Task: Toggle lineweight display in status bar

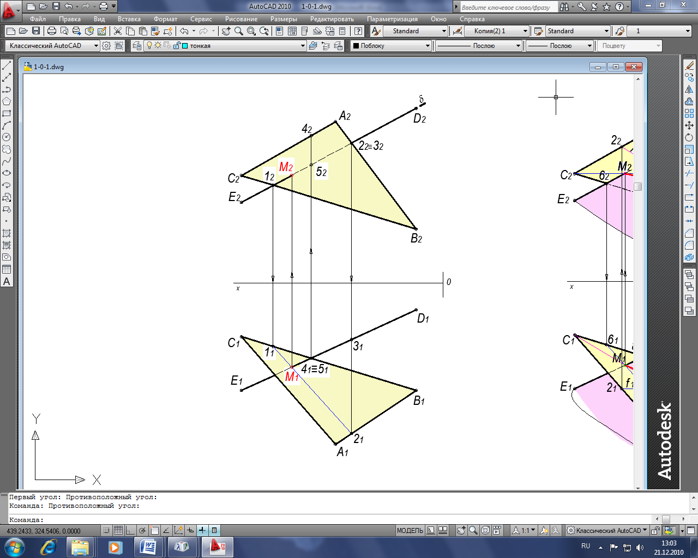Action: (202, 530)
